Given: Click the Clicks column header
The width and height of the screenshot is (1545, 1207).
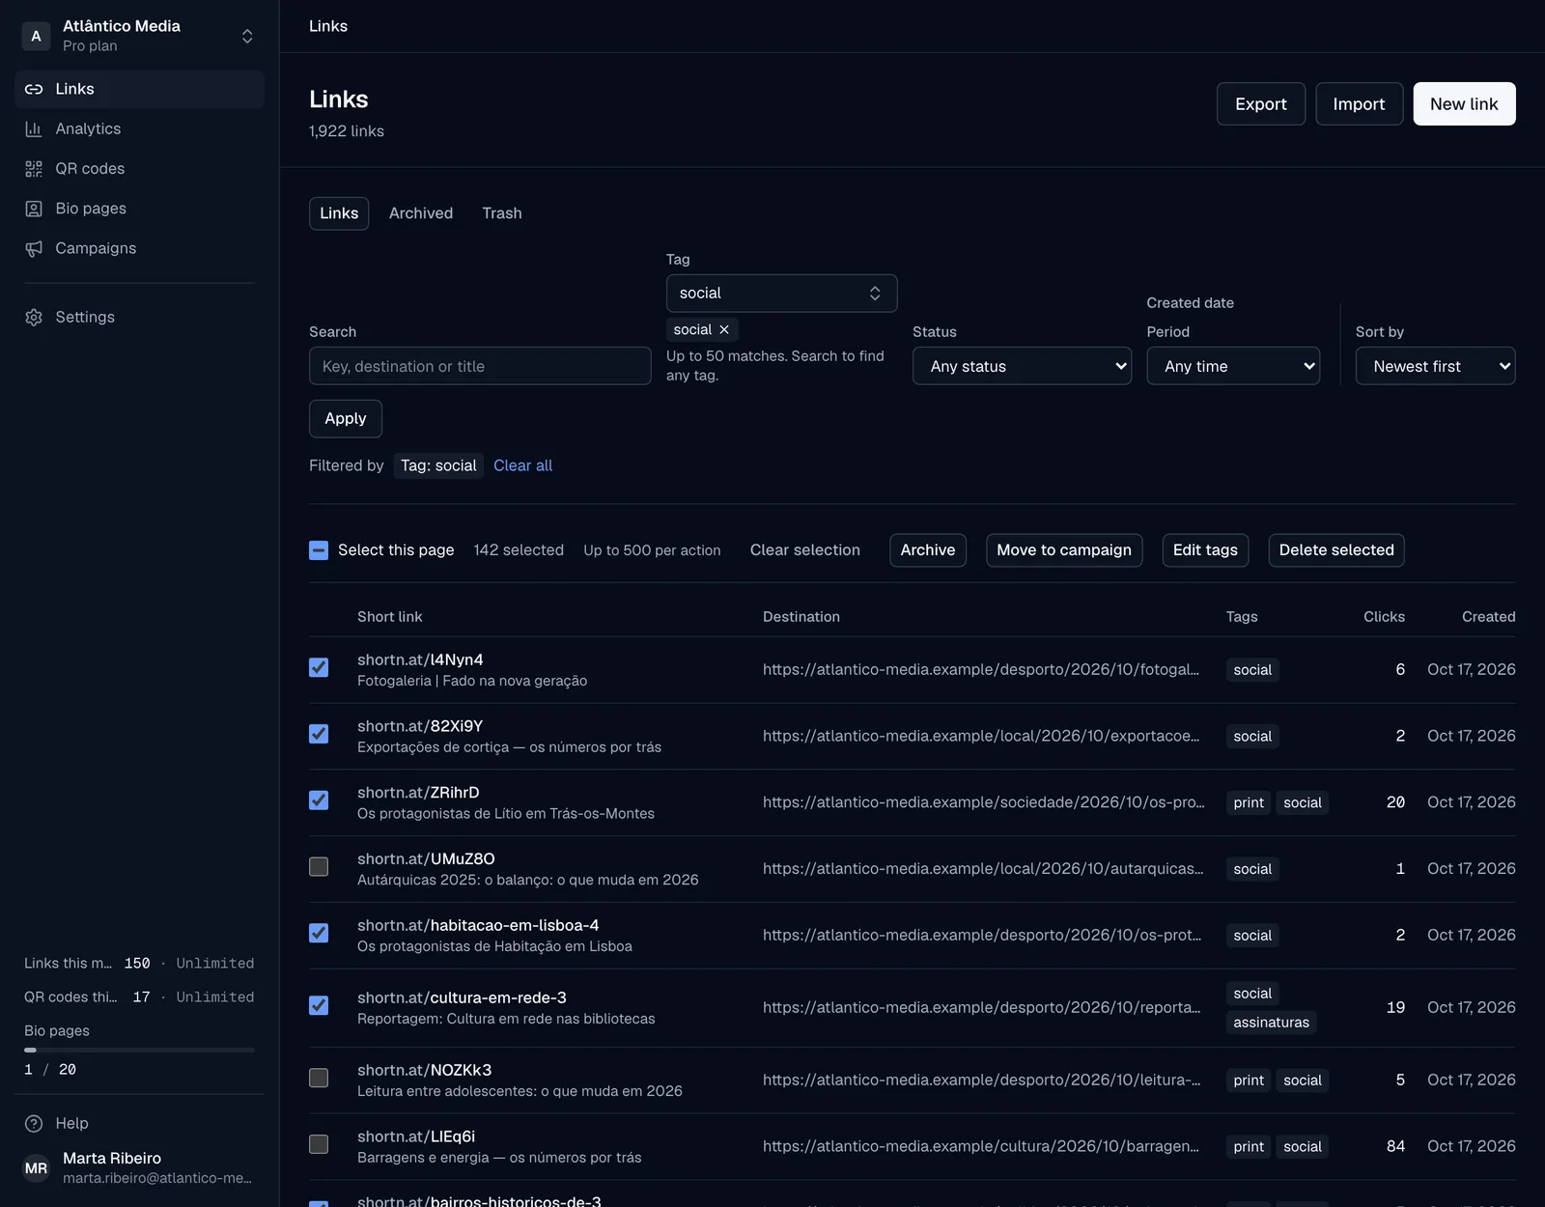Looking at the screenshot, I should point(1384,617).
